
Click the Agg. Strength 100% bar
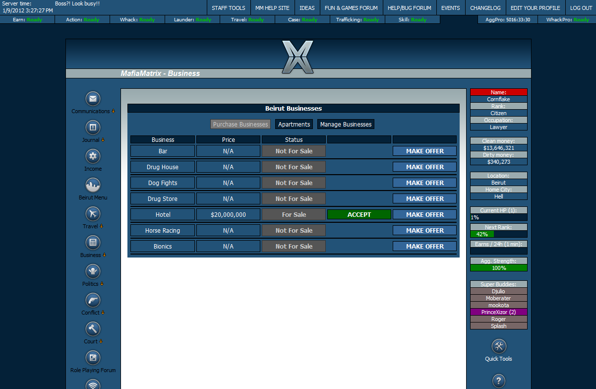[499, 268]
